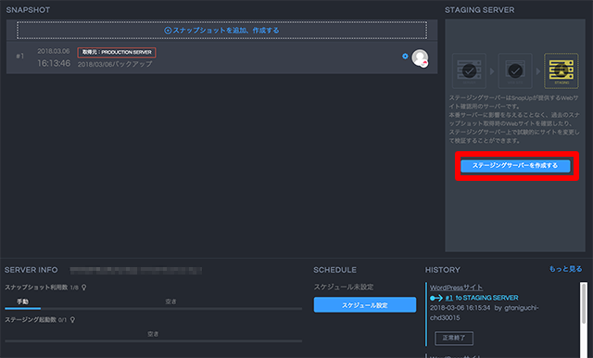Click the lightbulb hint beside スナップショット利用数
Viewport: 593px width, 358px height.
click(84, 288)
